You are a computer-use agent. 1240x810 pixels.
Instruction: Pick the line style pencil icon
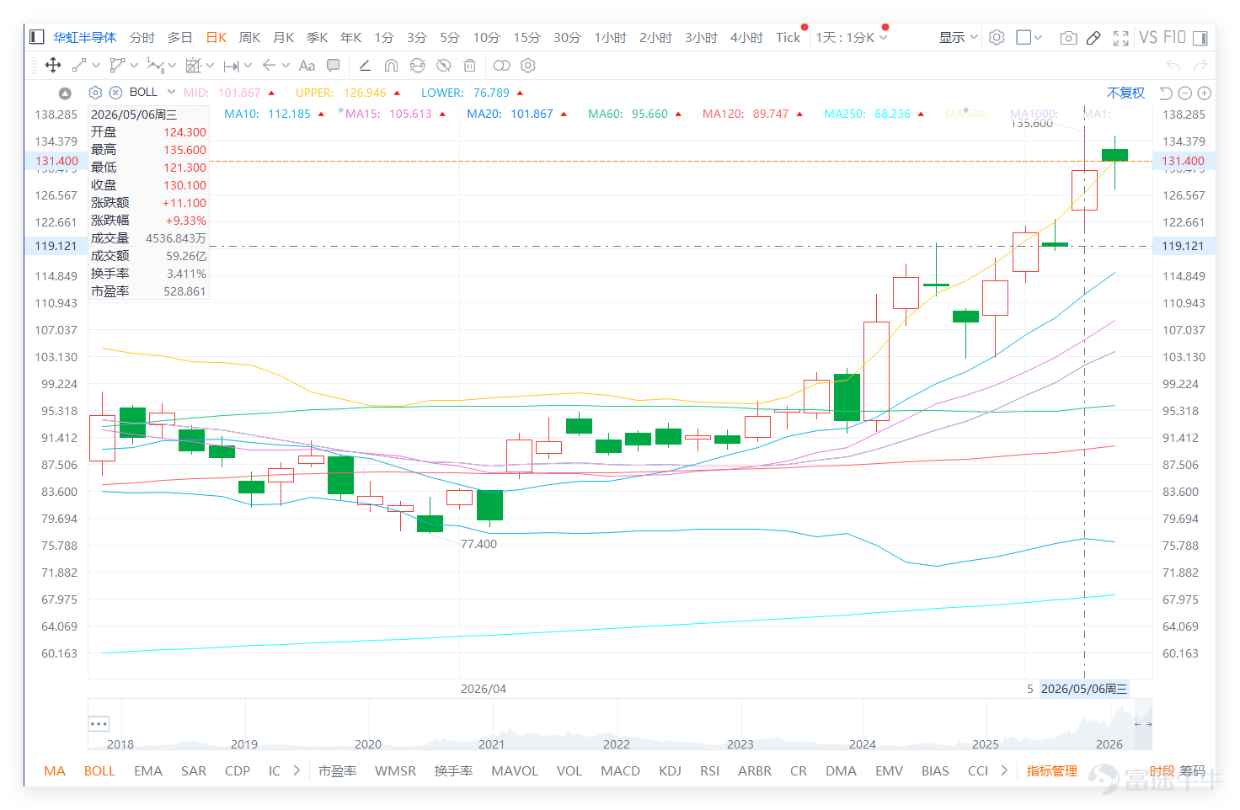point(365,65)
